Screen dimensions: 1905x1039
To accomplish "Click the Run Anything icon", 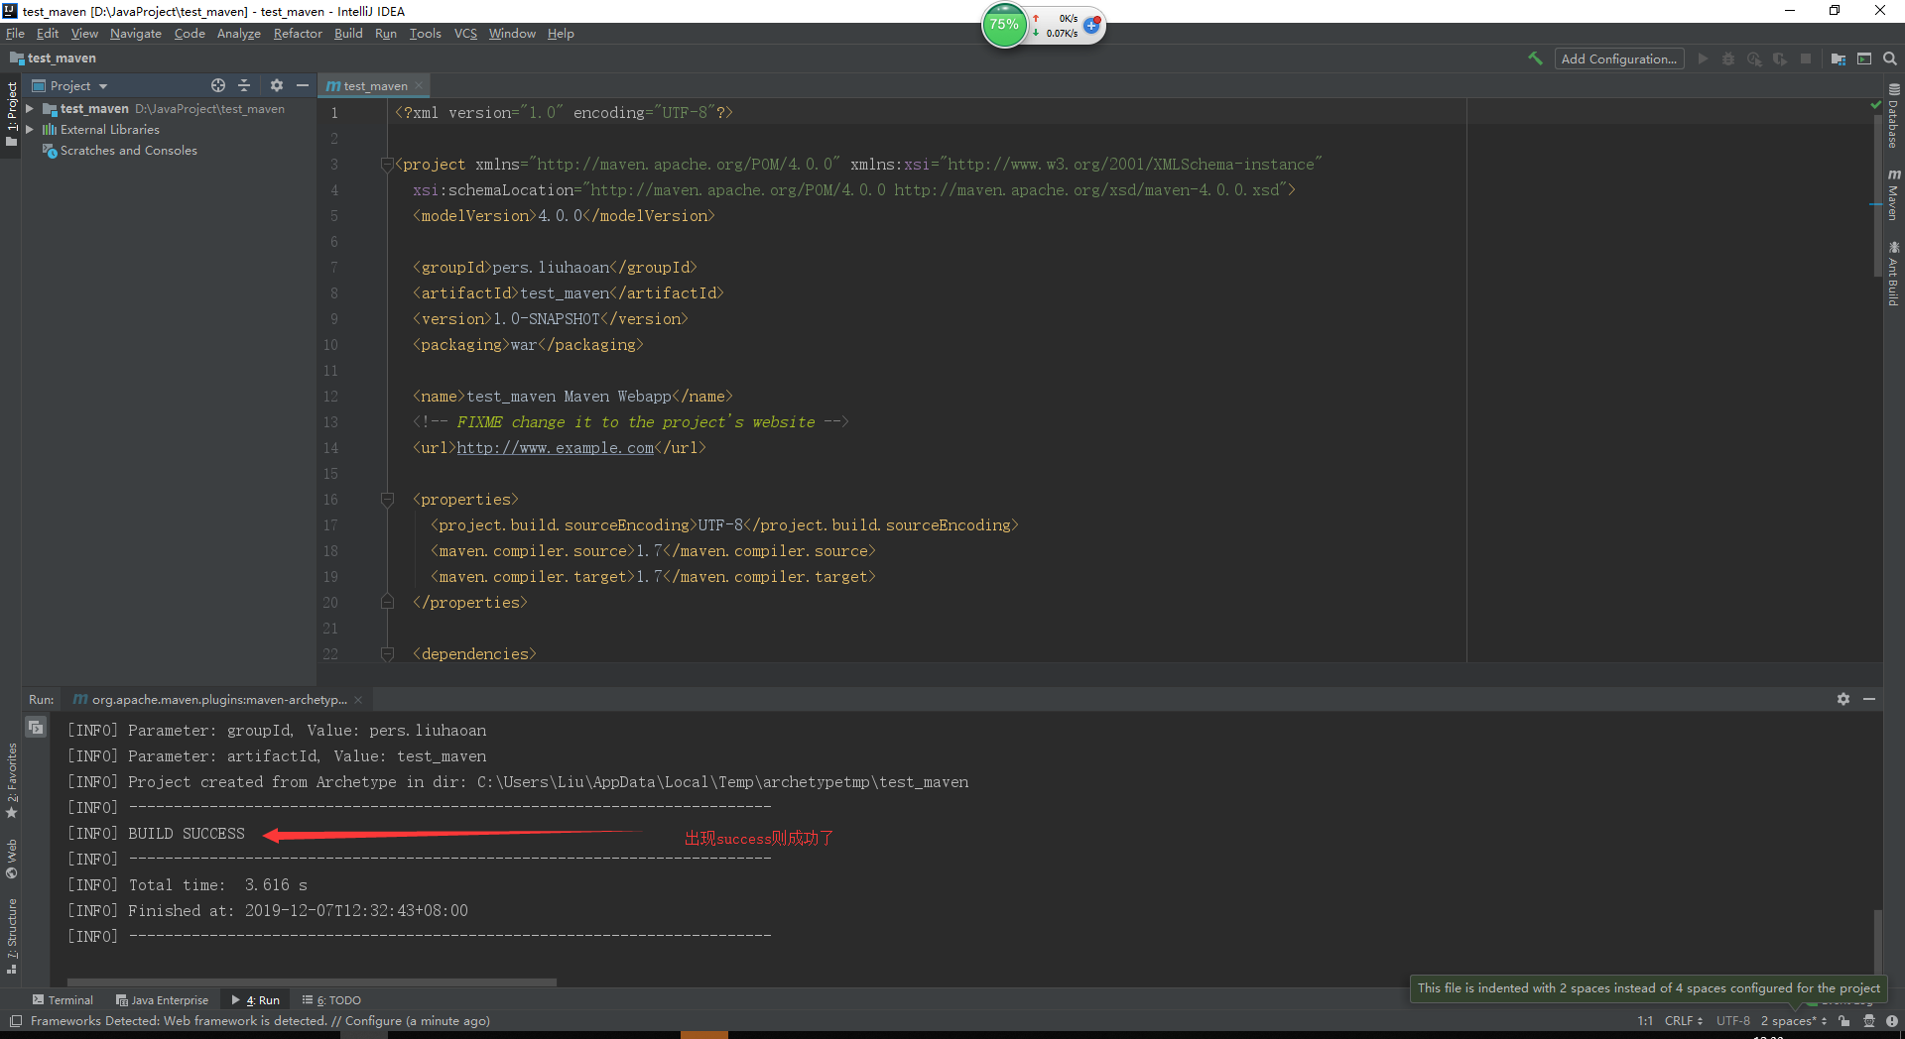I will (1864, 58).
